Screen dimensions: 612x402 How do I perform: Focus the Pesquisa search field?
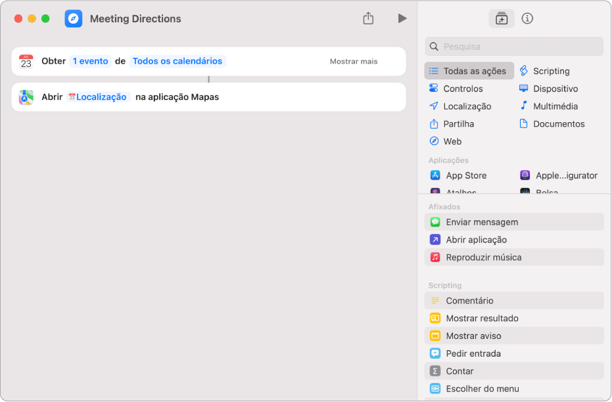pyautogui.click(x=513, y=47)
